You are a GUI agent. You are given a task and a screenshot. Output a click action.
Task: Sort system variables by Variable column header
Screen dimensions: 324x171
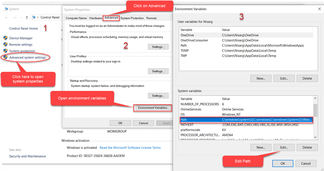[200, 99]
